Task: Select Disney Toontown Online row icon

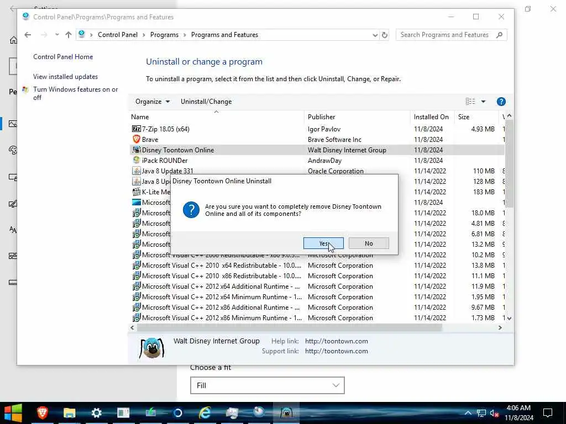Action: click(136, 150)
